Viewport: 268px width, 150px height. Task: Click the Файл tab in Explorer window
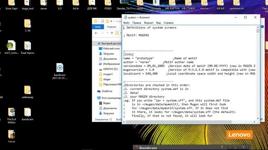click(98, 27)
